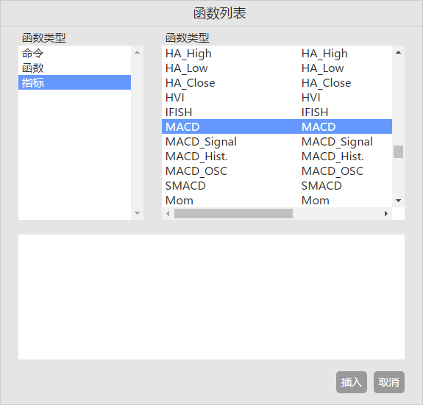The height and width of the screenshot is (405, 423).
Task: Select the IFISH indicator entry
Action: (277, 112)
